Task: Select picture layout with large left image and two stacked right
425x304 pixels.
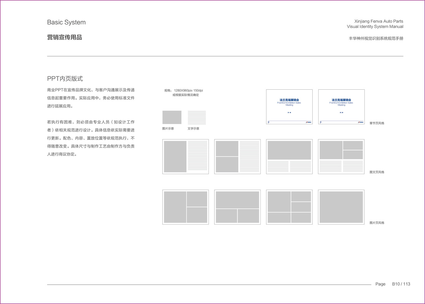Action: coord(185,207)
